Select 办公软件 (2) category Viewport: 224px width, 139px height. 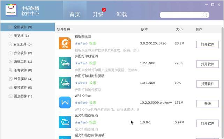(28, 53)
